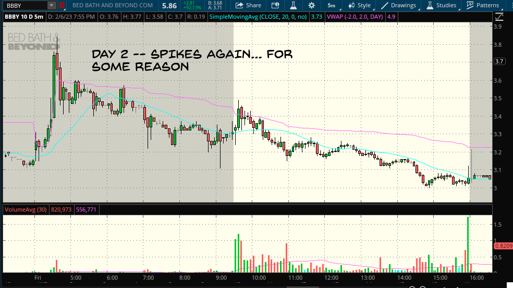Click the volume average value 556,771

[86, 210]
